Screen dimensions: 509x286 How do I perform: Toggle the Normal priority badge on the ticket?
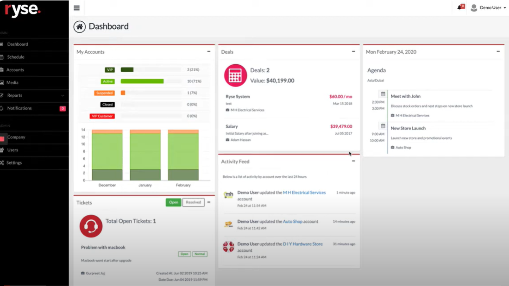(x=200, y=254)
